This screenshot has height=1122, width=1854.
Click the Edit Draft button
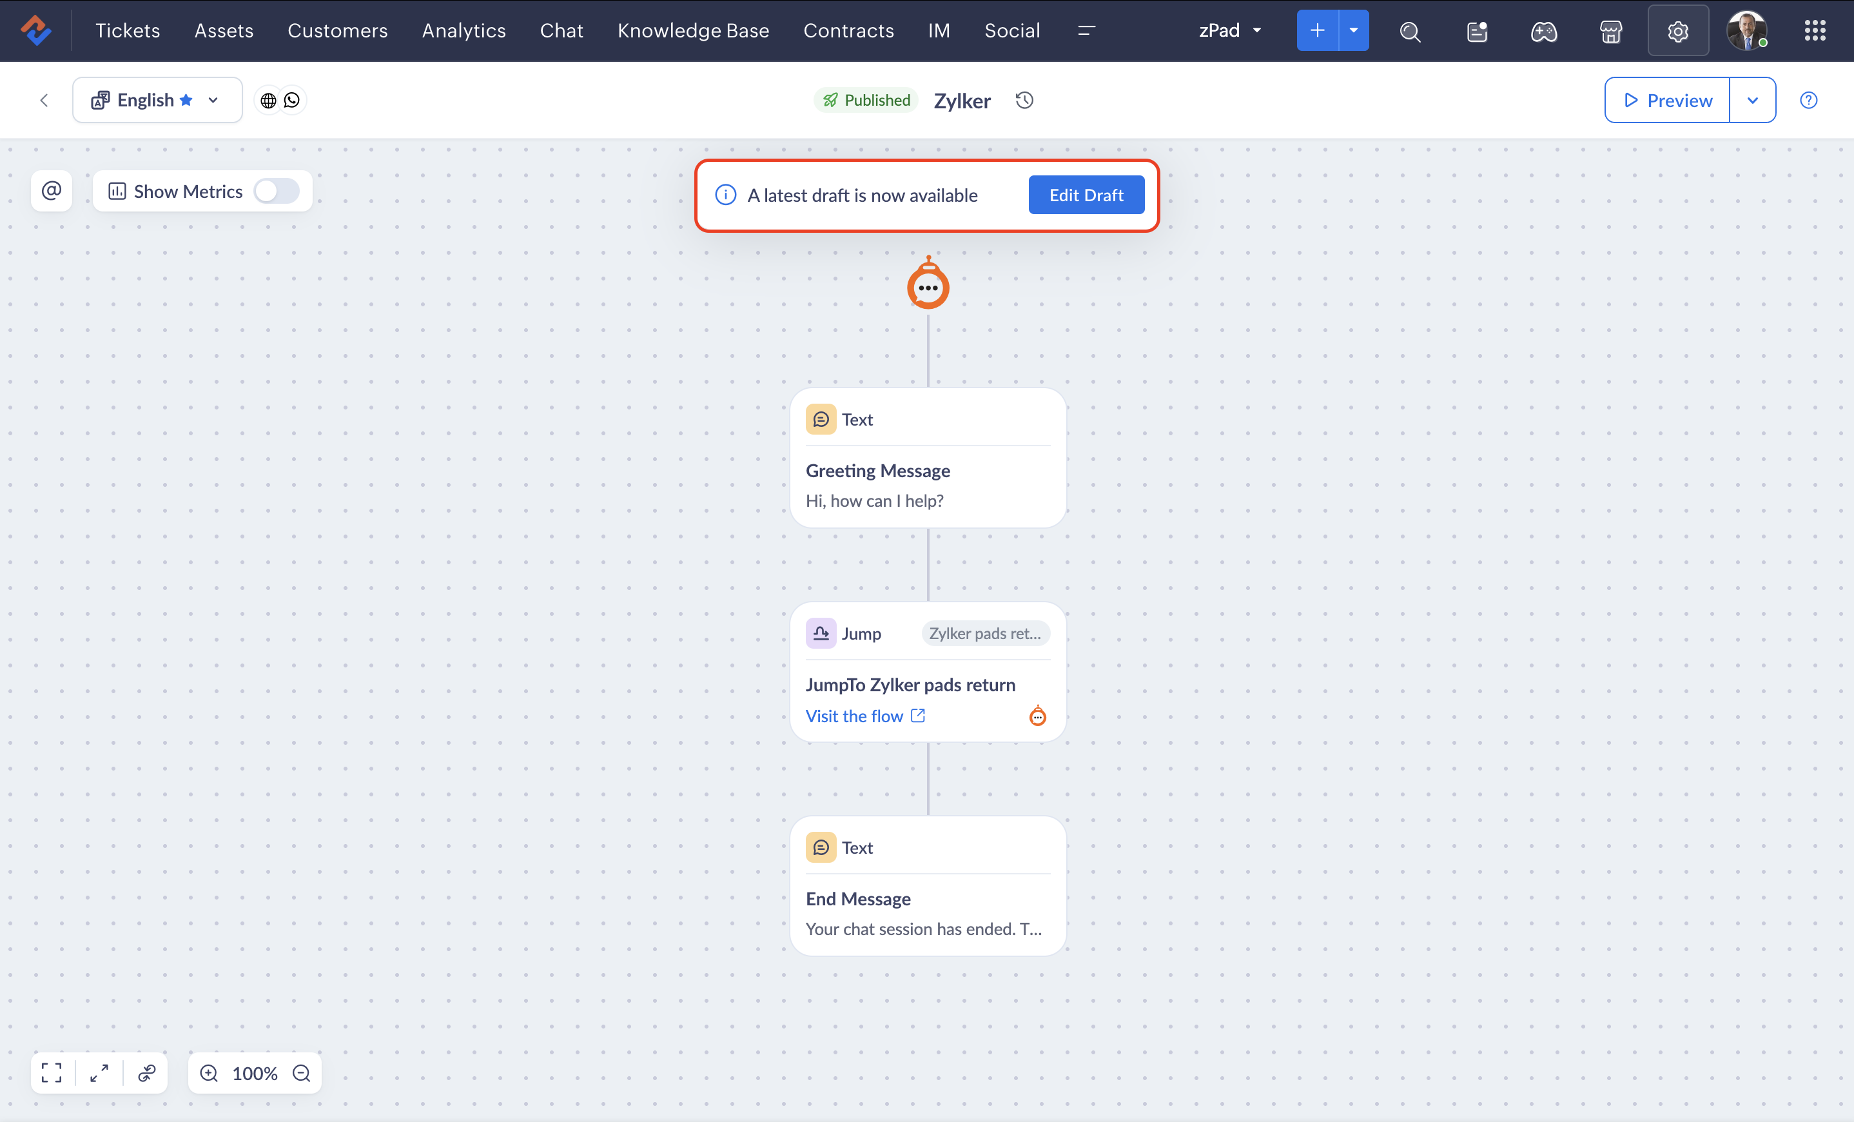pos(1086,195)
